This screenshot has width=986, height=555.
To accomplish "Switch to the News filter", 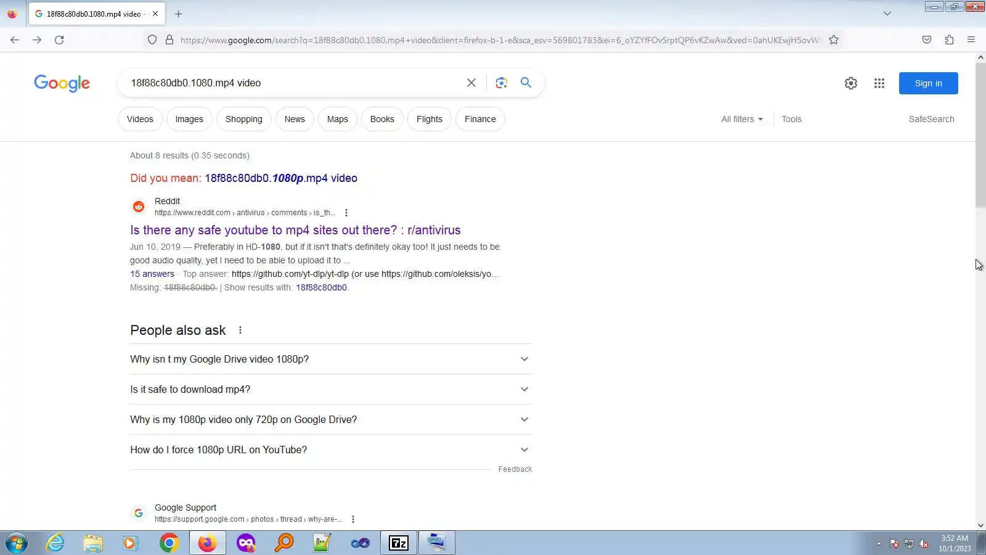I will [295, 119].
